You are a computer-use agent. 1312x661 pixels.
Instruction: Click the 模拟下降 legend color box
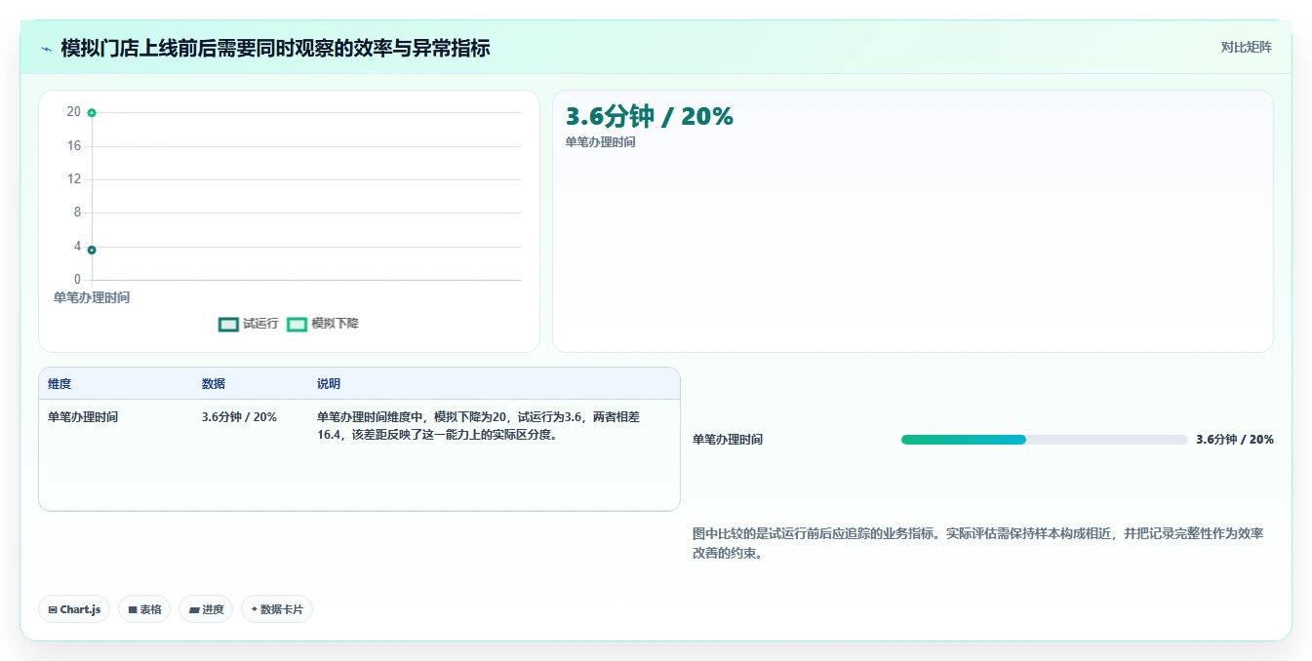tap(297, 324)
